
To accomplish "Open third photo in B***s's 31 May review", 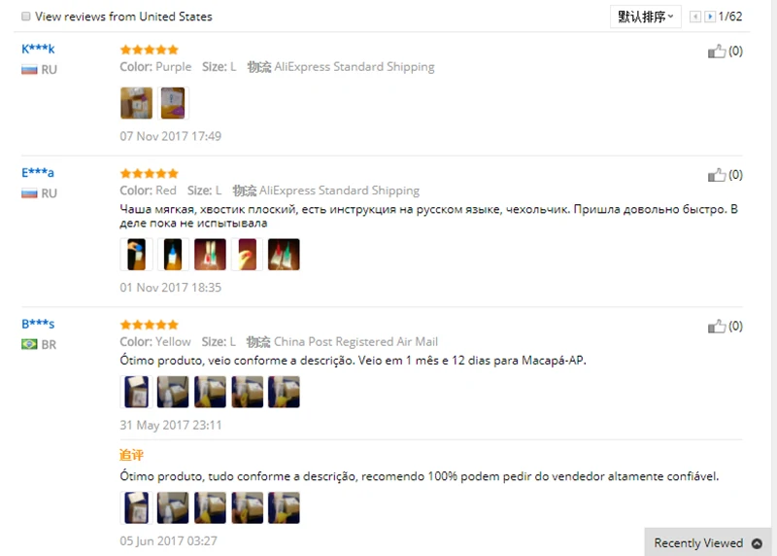I will 210,392.
